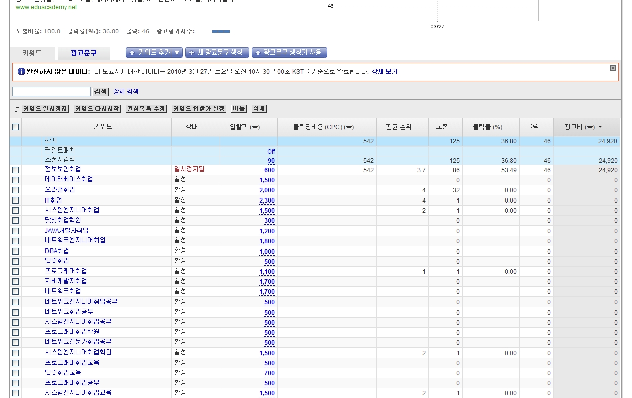This screenshot has height=398, width=632.
Task: Click the 광고평가지수 quality bar indicator
Action: [227, 31]
